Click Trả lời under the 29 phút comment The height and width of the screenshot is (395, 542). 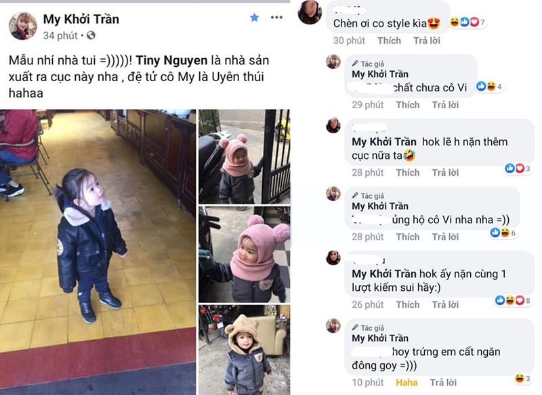(x=445, y=105)
